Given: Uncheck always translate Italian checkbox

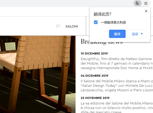Looking at the screenshot, I should (96, 22).
